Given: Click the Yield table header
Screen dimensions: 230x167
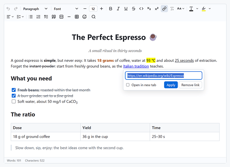Looking at the screenshot, I should [x=115, y=128].
